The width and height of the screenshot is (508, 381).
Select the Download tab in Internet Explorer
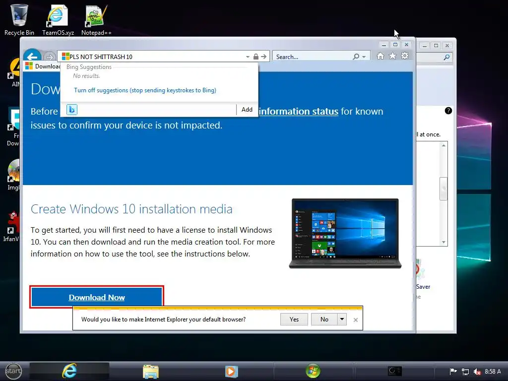pyautogui.click(x=42, y=66)
